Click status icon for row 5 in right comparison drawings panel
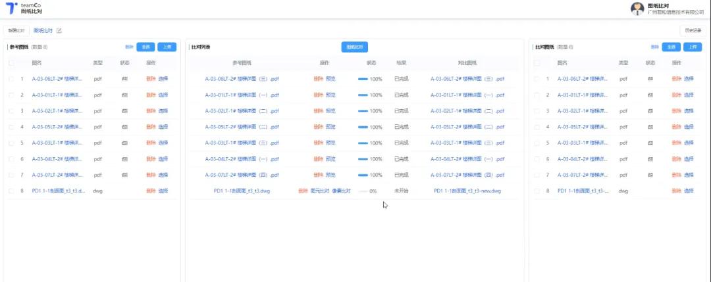Screen dimensions: 711x282 (650, 143)
